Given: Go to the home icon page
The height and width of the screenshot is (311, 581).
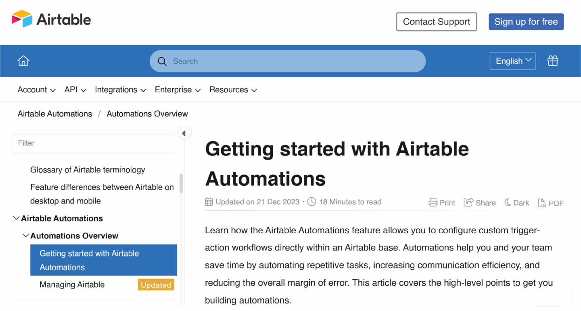Looking at the screenshot, I should 23,61.
